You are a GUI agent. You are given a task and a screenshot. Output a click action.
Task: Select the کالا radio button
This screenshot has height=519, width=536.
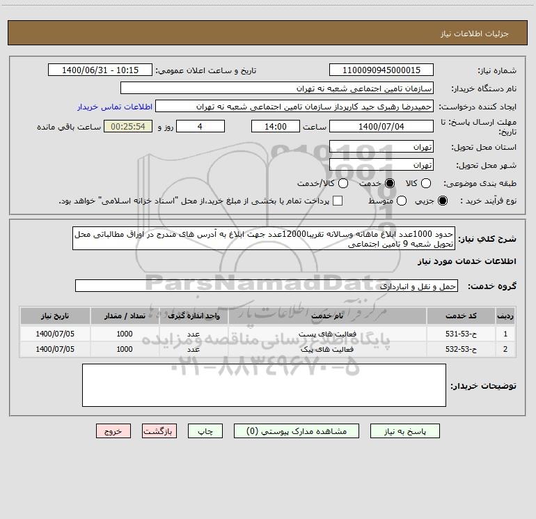425,183
